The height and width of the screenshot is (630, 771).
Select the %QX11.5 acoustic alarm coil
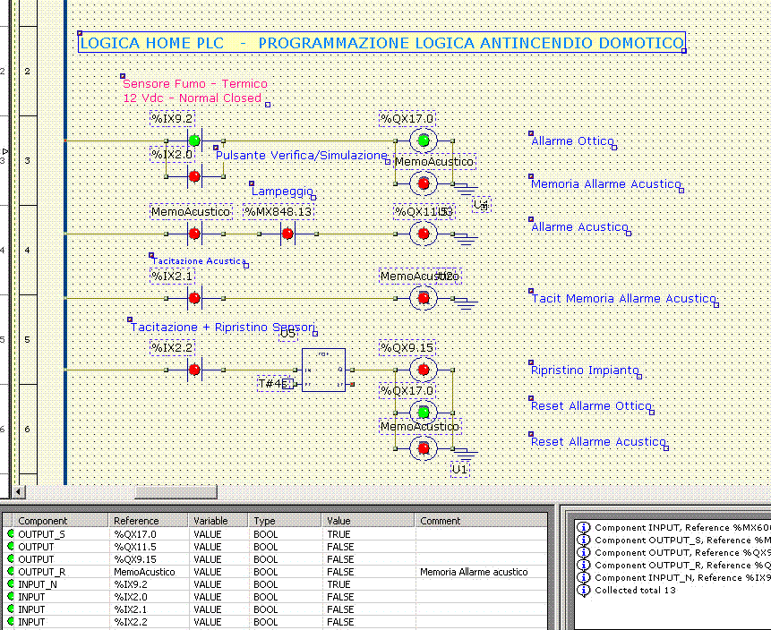pos(423,234)
